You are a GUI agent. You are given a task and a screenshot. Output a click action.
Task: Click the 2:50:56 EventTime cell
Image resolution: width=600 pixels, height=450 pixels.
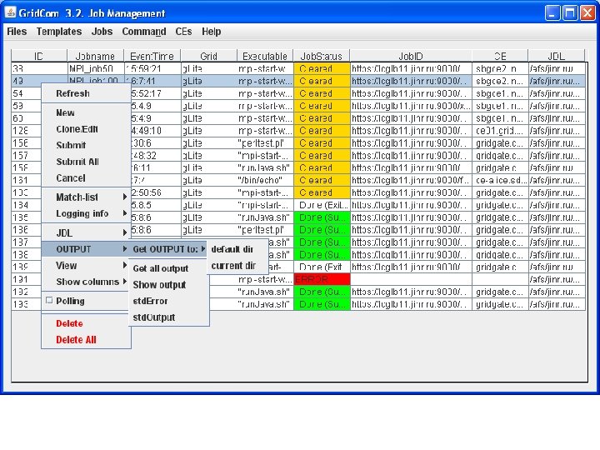pos(156,192)
